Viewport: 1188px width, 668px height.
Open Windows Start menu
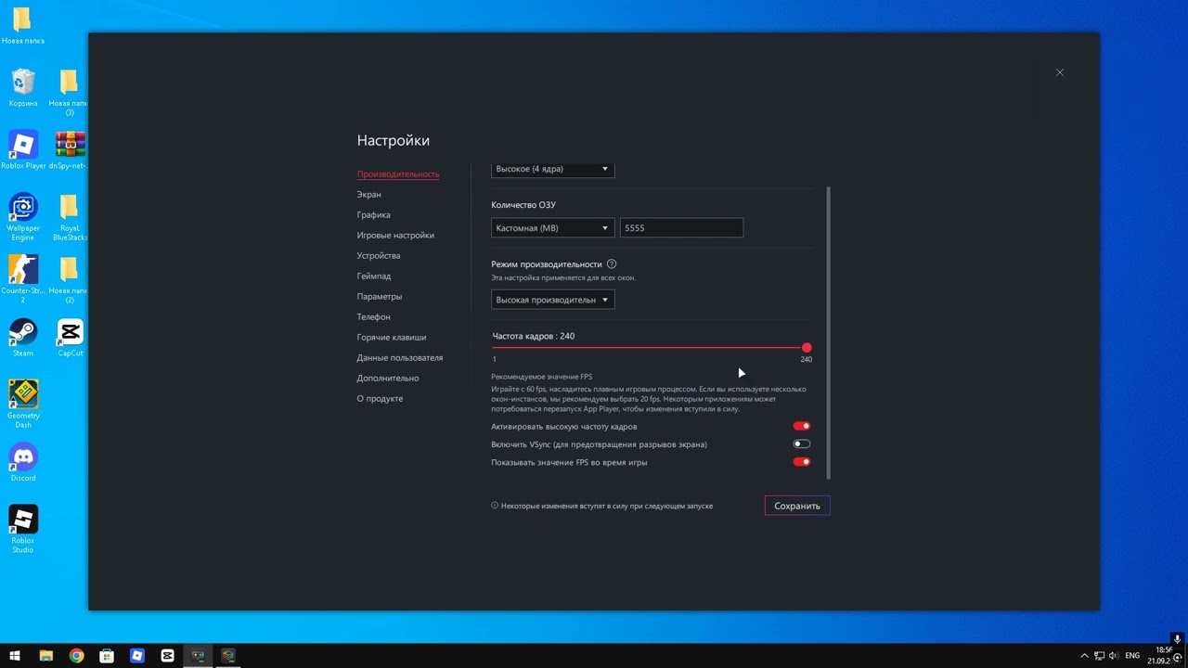click(15, 656)
